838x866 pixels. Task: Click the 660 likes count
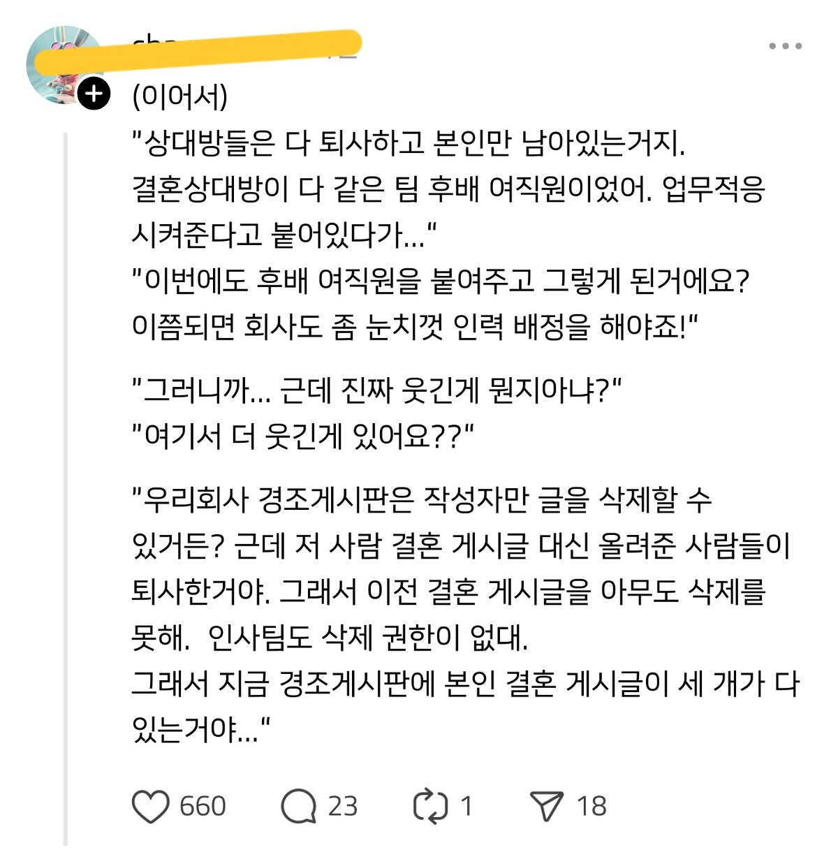203,806
